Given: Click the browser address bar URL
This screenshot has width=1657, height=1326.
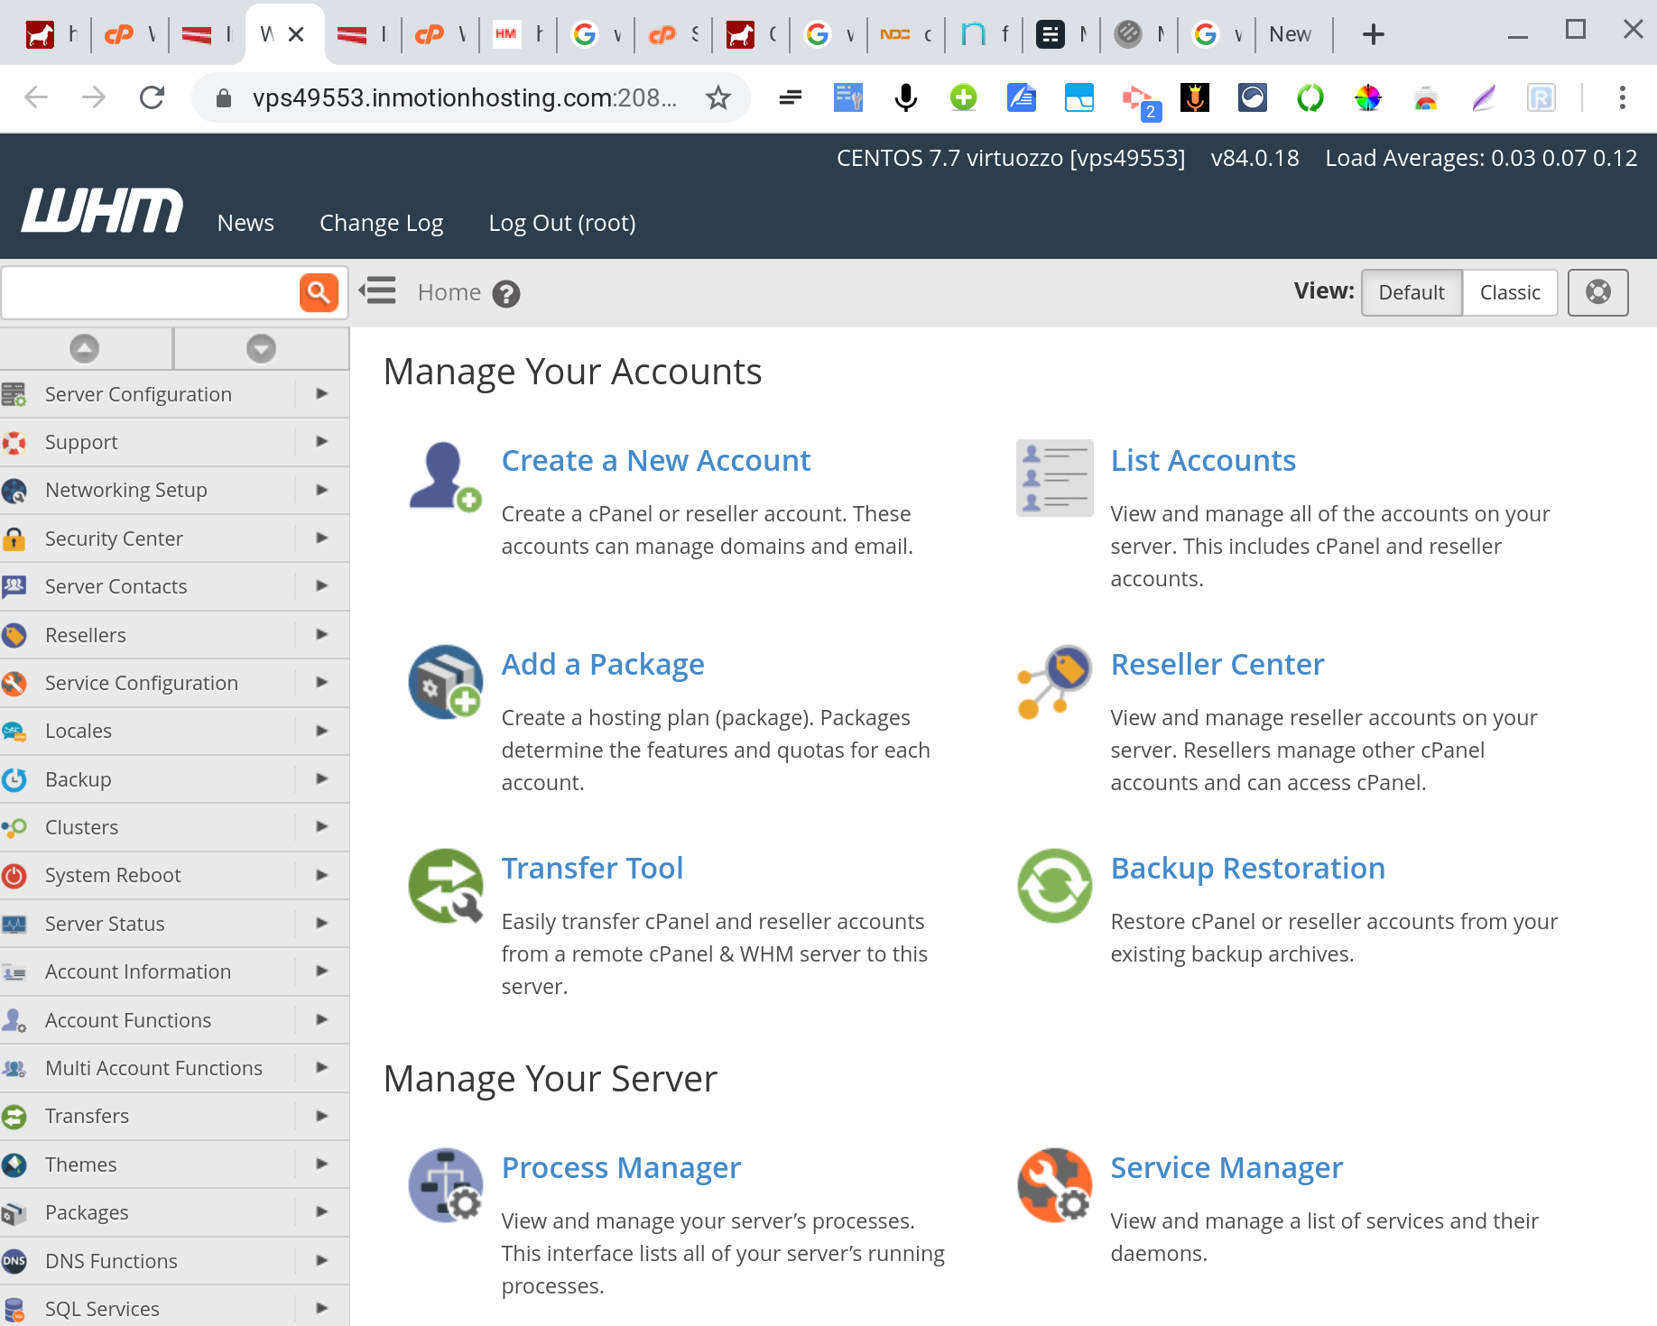Looking at the screenshot, I should [x=464, y=97].
